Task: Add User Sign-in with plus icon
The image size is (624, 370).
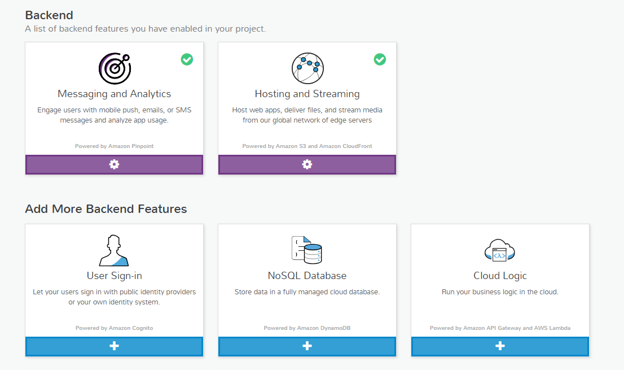Action: click(x=114, y=346)
